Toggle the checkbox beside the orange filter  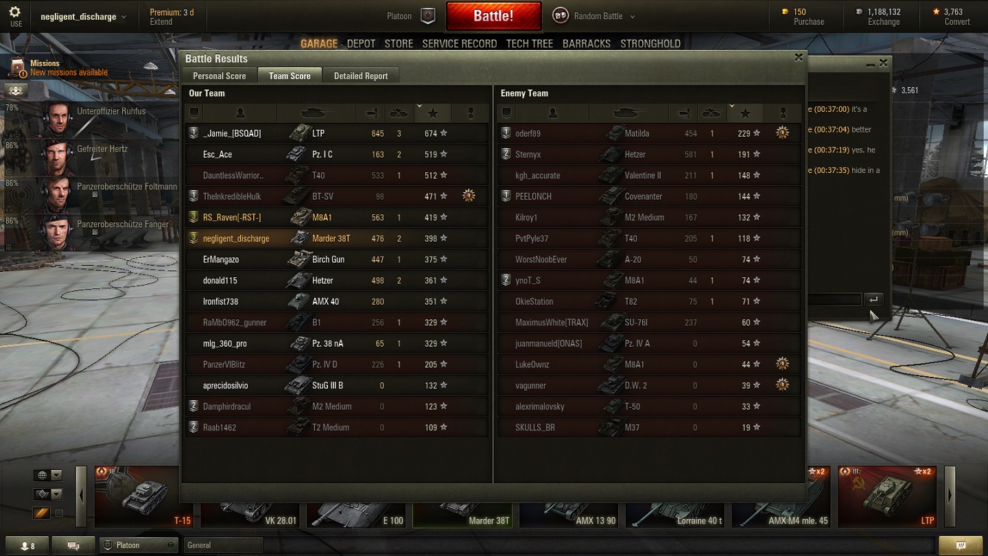pyautogui.click(x=59, y=513)
